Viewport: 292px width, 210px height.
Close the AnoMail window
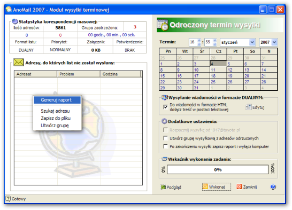[280, 10]
